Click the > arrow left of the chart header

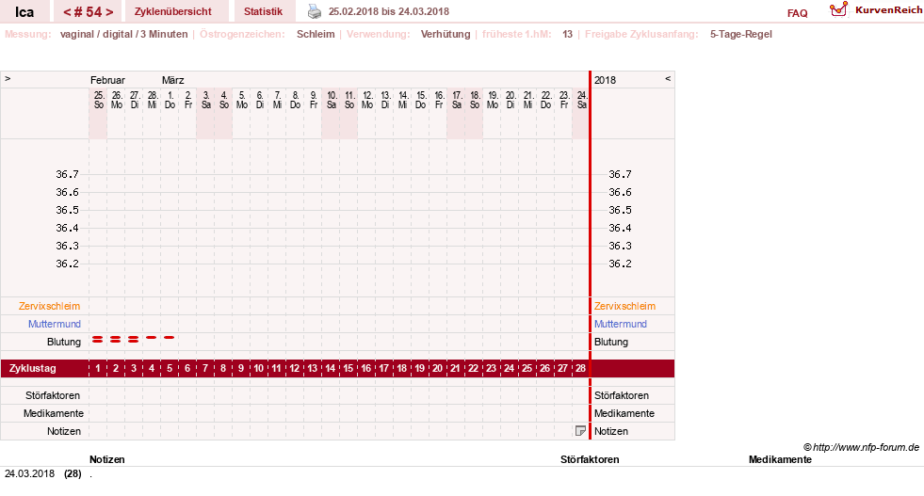[8, 78]
